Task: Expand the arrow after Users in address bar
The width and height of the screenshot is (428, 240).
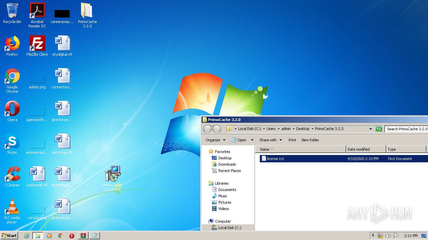Action: click(x=278, y=129)
